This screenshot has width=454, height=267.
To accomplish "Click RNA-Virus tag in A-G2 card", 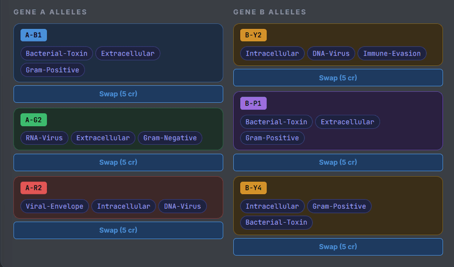I will 44,138.
